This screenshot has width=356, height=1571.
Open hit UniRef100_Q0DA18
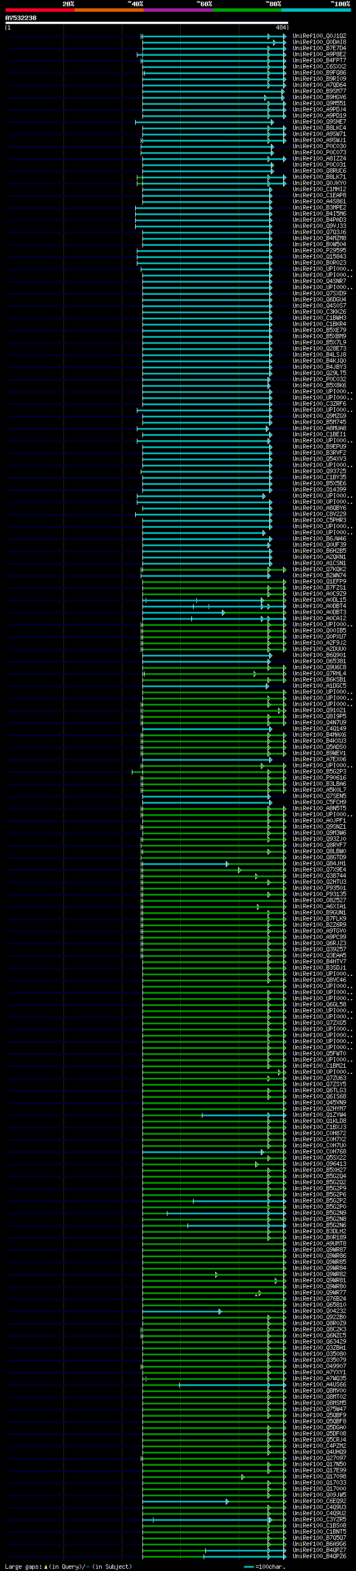click(319, 42)
